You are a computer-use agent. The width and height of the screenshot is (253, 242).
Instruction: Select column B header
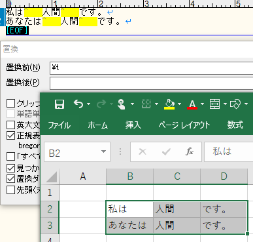(130, 176)
